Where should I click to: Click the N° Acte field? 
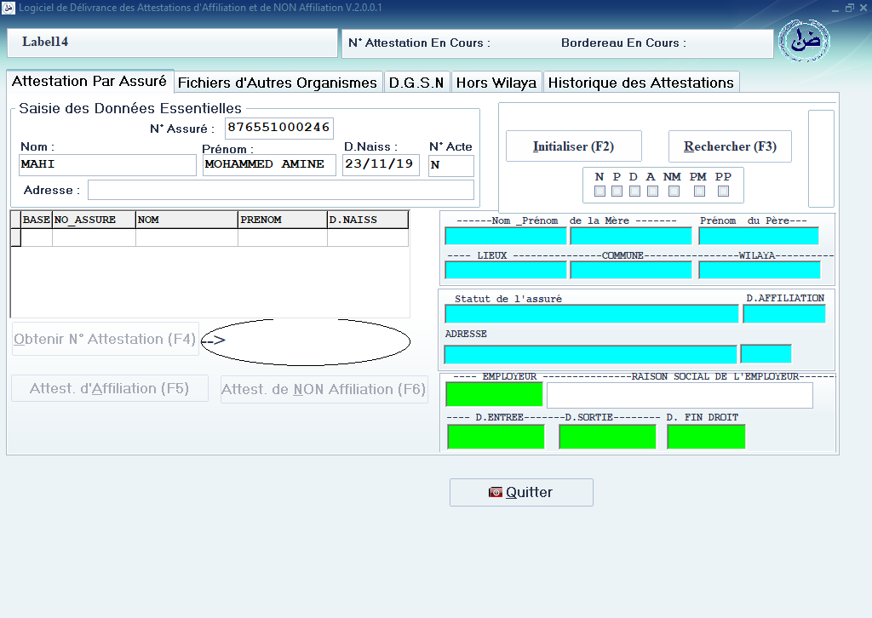pos(451,165)
